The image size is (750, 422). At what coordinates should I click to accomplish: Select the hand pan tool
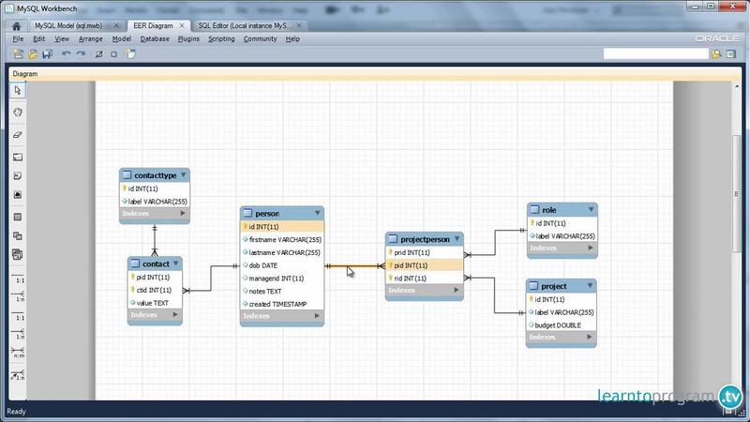[x=18, y=113]
